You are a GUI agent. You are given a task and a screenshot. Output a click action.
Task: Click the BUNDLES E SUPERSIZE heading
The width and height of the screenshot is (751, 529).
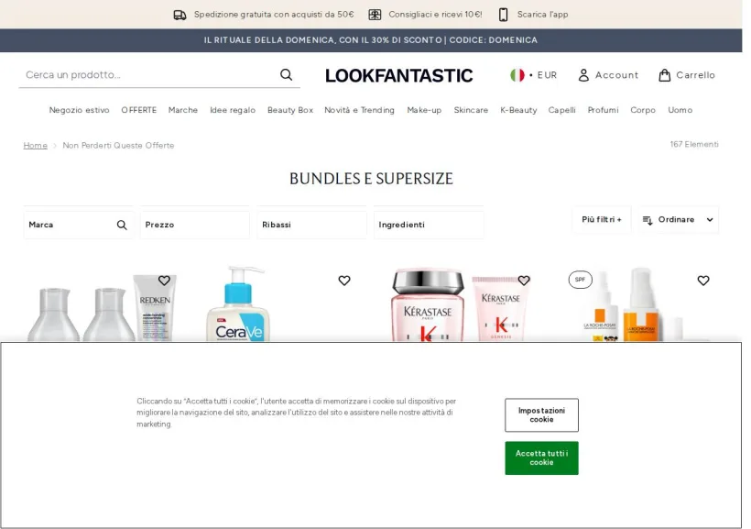pos(371,179)
